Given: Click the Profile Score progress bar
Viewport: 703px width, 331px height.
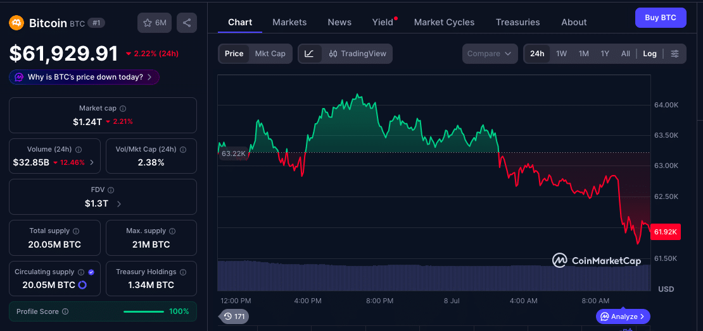Looking at the screenshot, I should [x=144, y=311].
